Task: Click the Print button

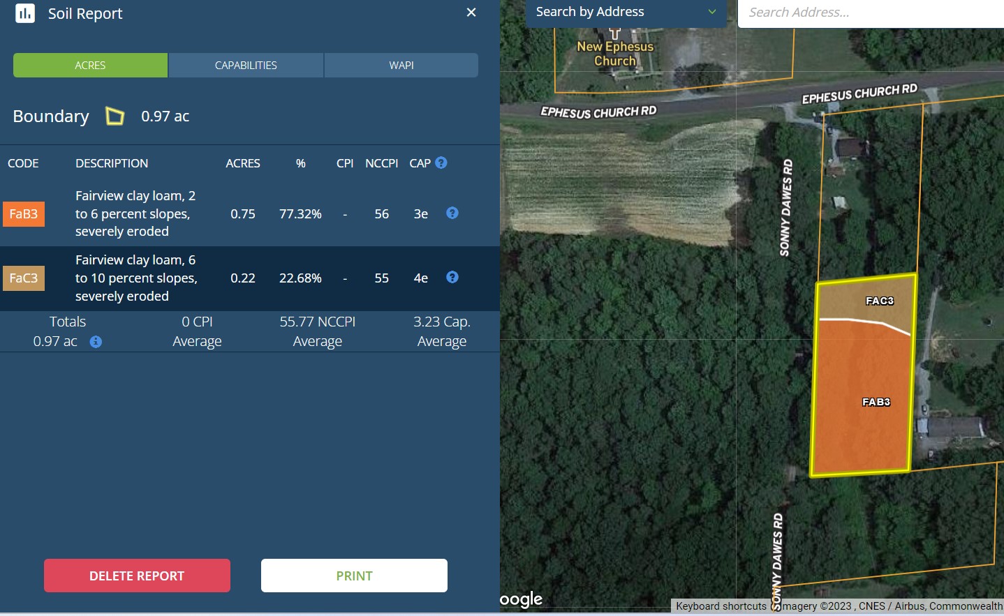Action: tap(354, 576)
